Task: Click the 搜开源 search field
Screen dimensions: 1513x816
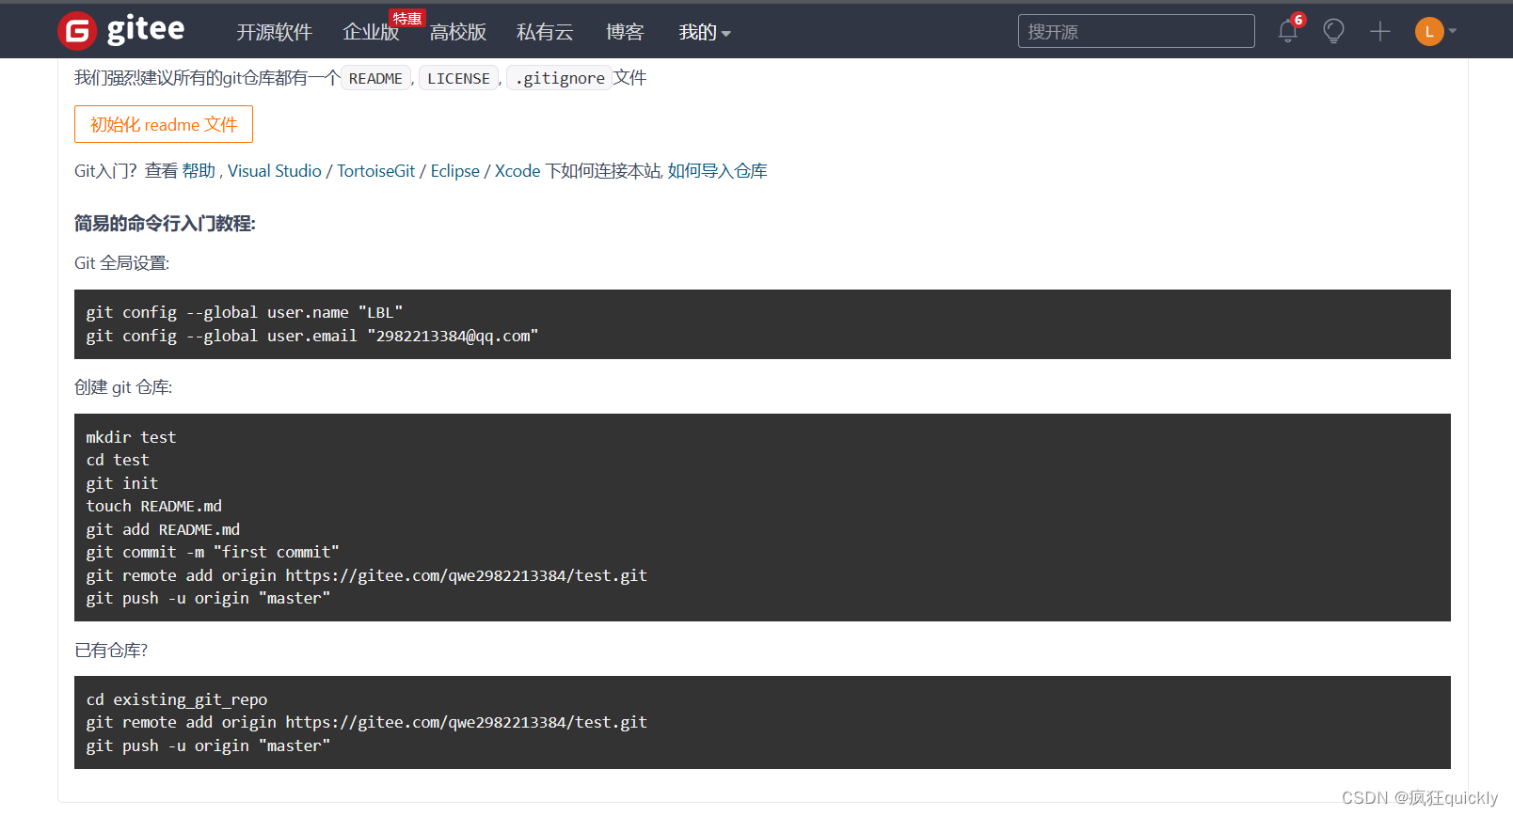Action: [x=1136, y=31]
